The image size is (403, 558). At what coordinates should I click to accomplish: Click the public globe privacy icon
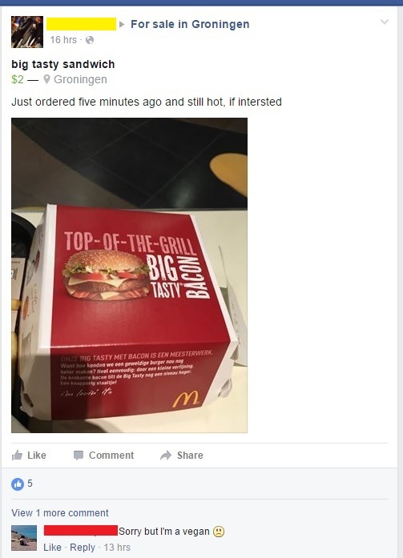[x=90, y=40]
